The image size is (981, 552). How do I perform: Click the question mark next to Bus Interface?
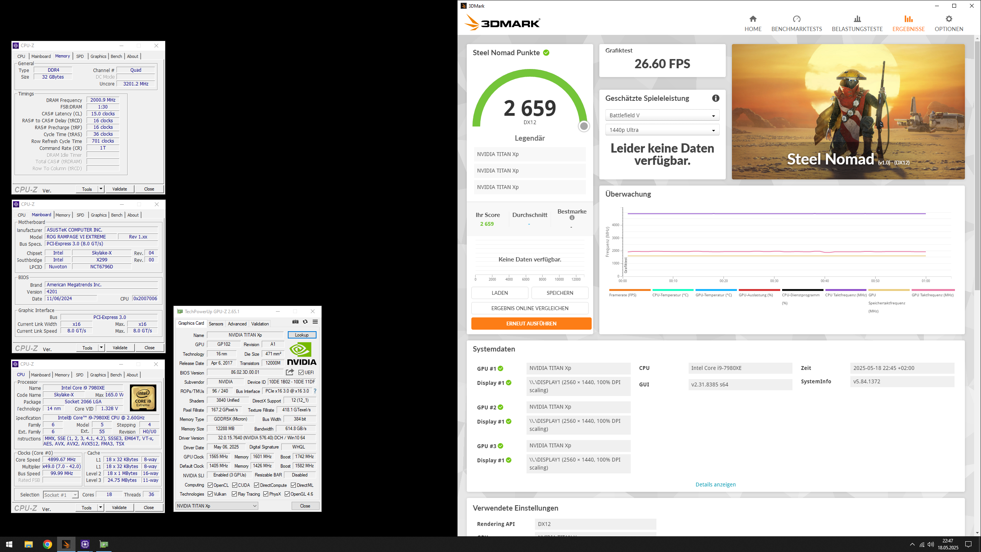(315, 391)
